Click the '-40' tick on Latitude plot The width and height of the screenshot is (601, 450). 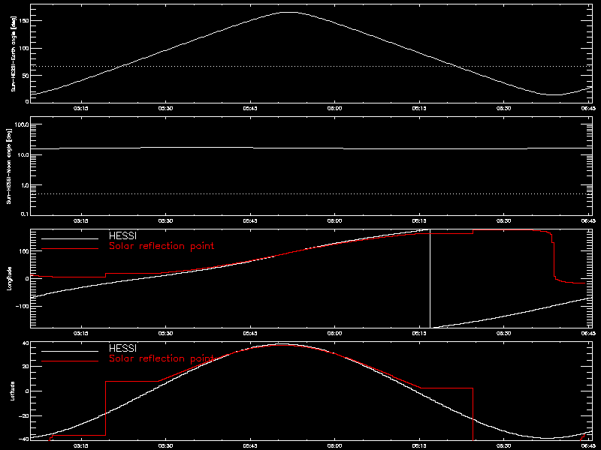[x=24, y=439]
